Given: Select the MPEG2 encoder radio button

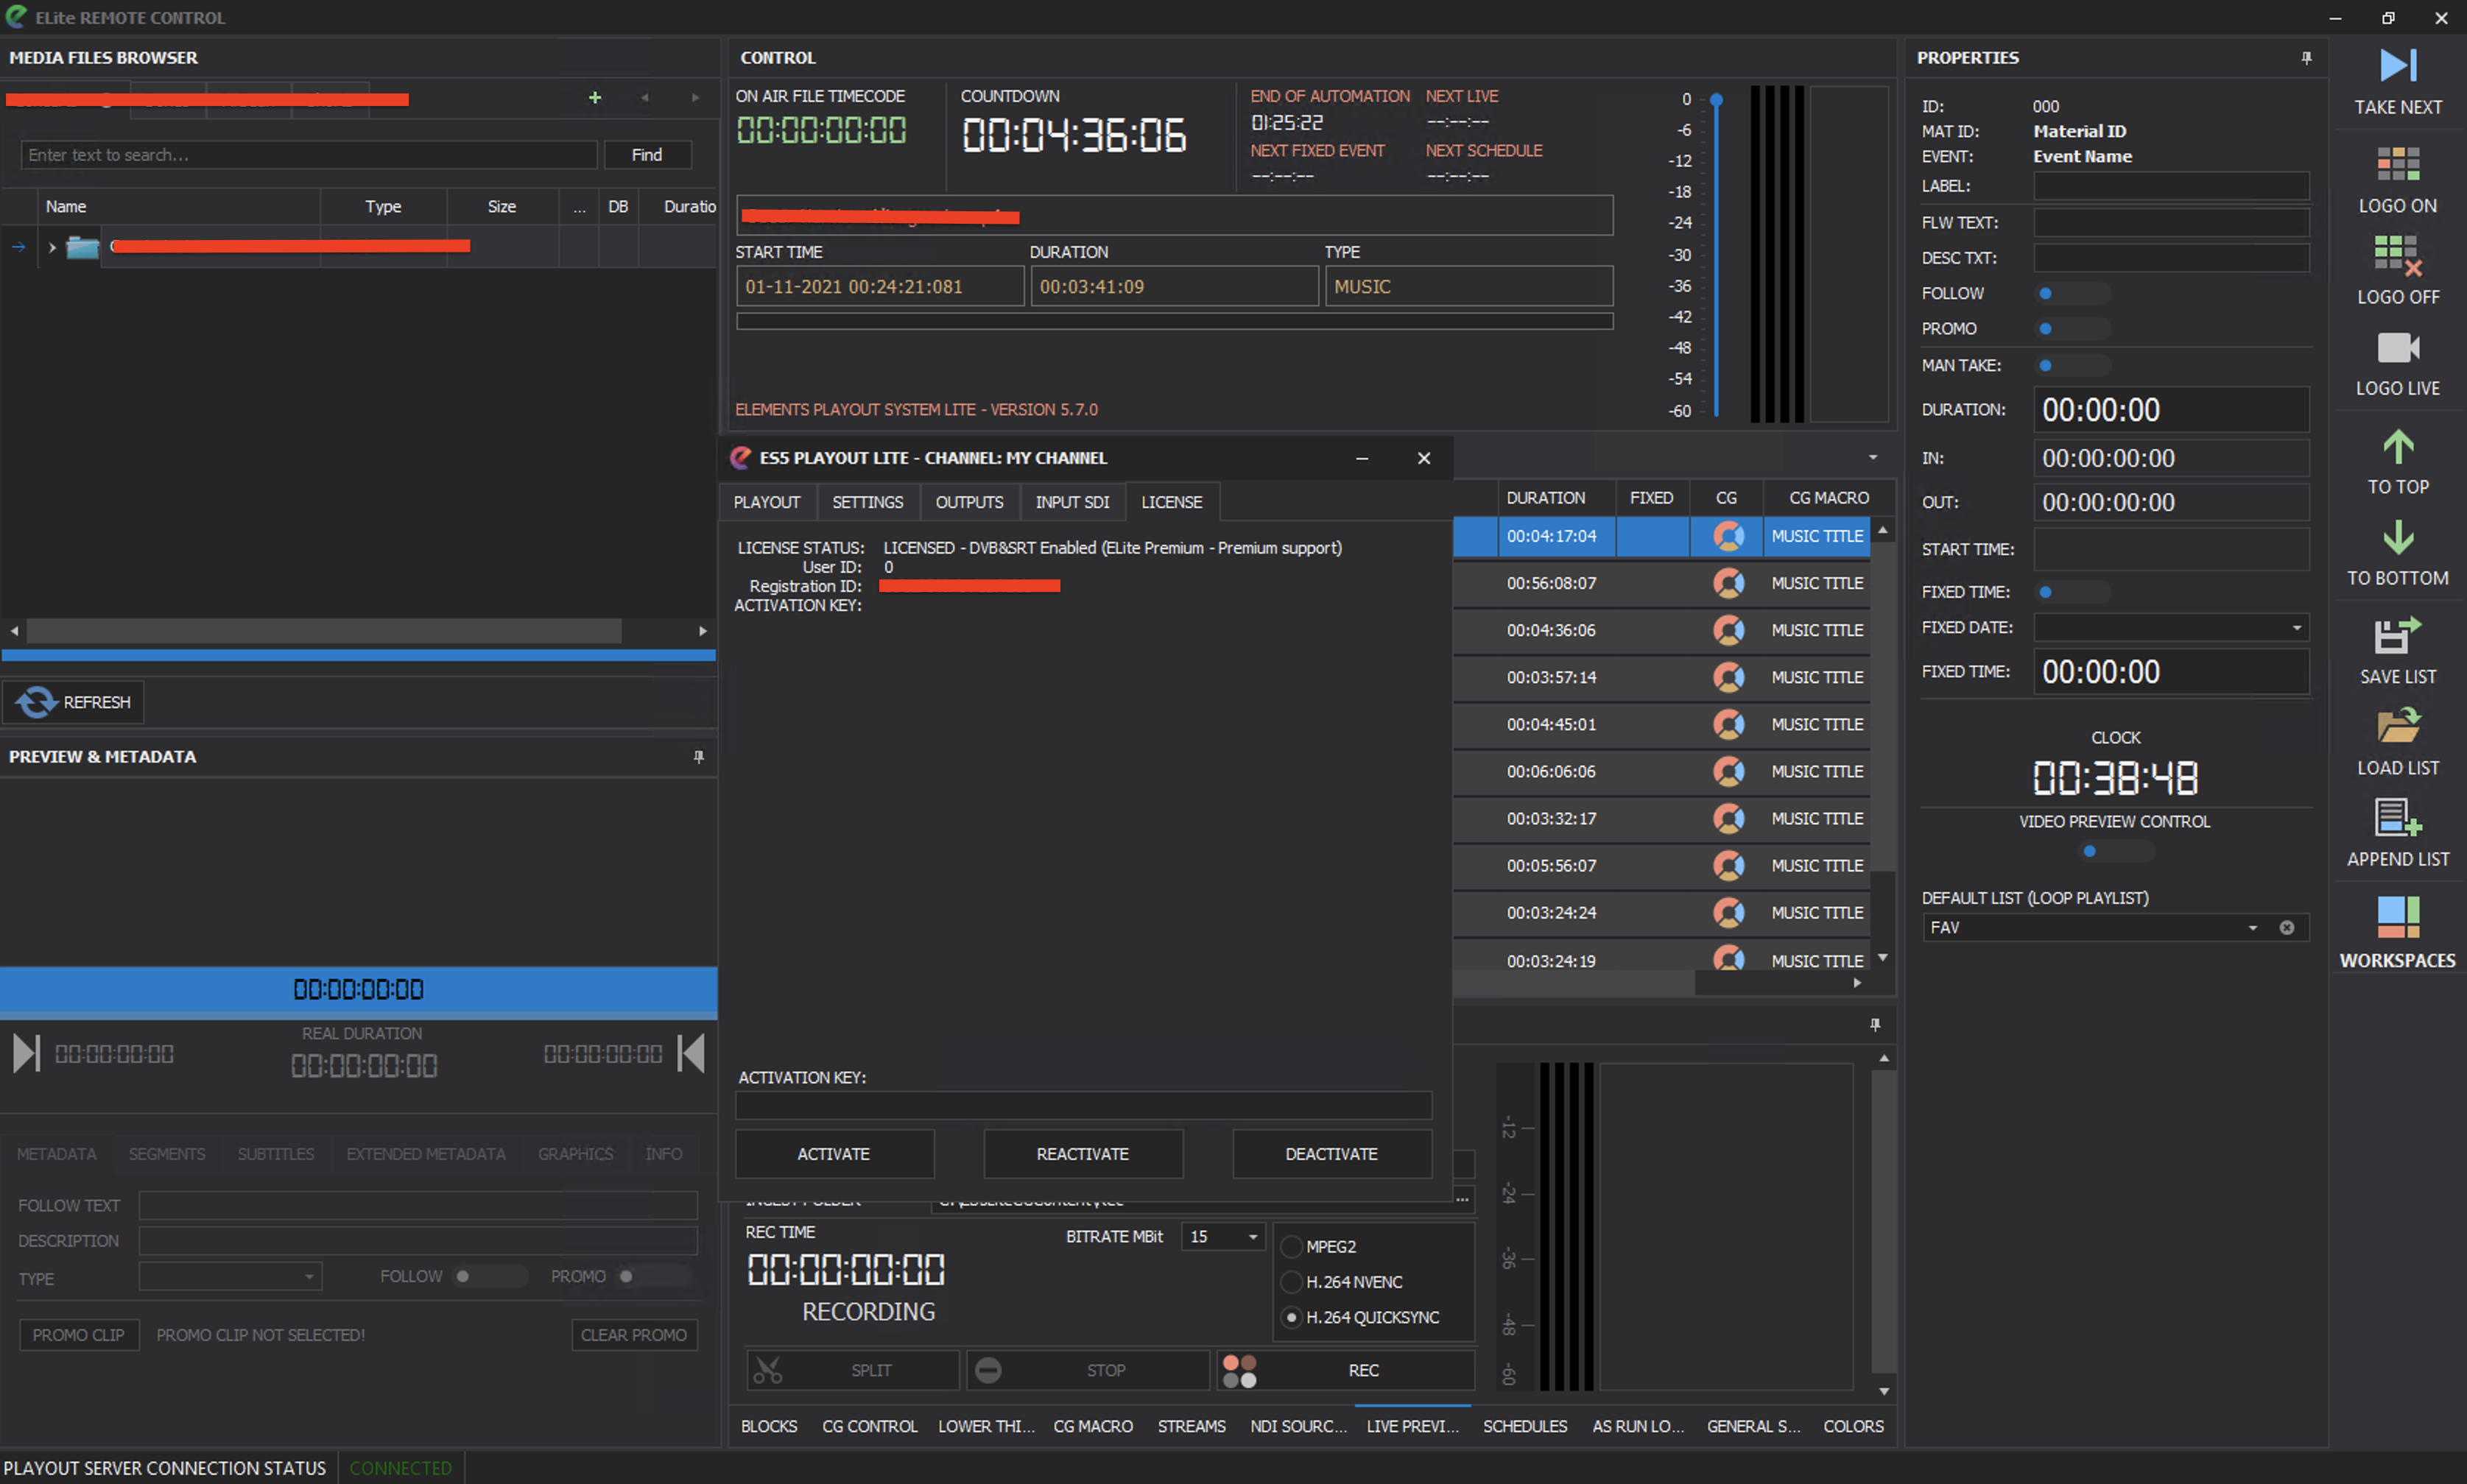Looking at the screenshot, I should coord(1292,1246).
